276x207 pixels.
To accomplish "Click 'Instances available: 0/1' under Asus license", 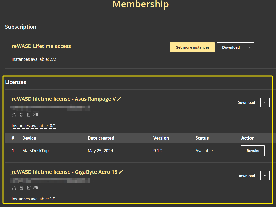I will pos(34,126).
